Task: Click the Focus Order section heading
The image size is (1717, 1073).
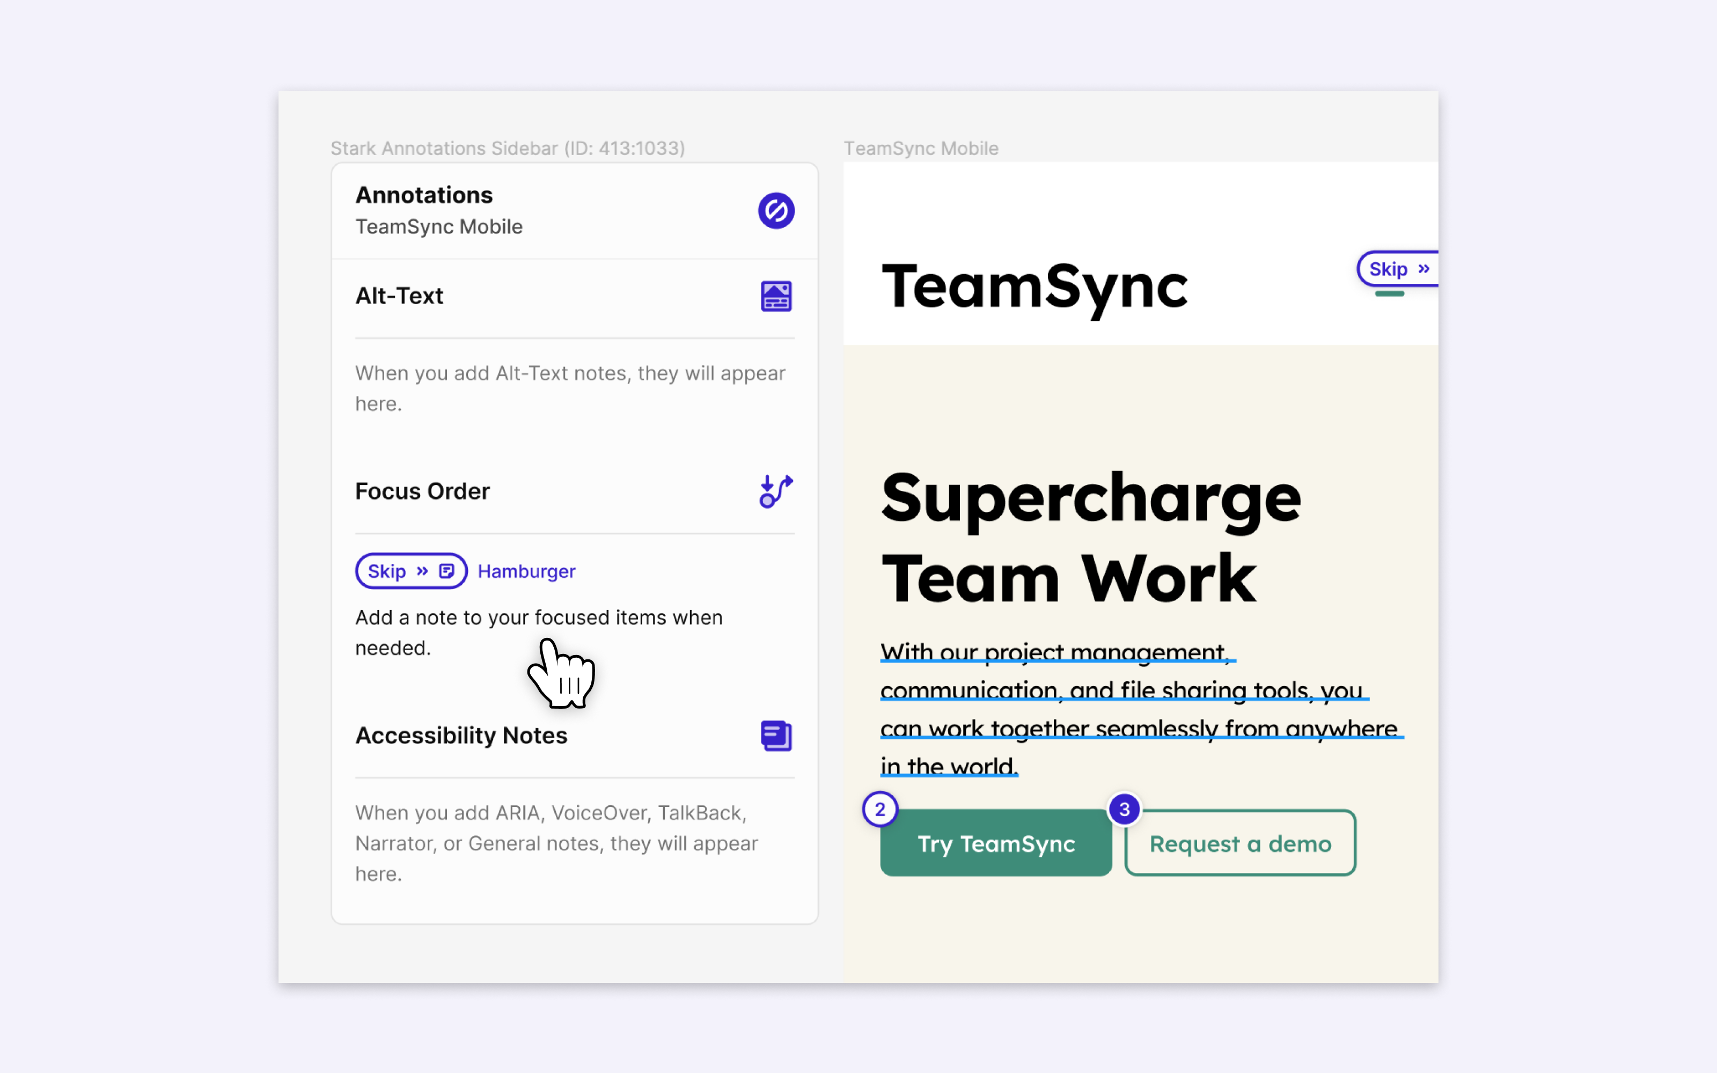Action: [422, 491]
